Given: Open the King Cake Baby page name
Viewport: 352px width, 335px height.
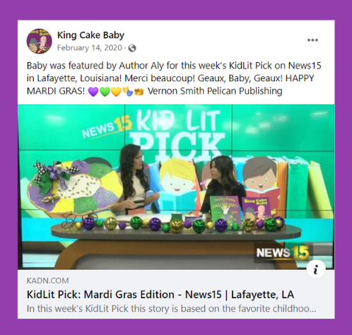Looking at the screenshot, I should [x=90, y=35].
